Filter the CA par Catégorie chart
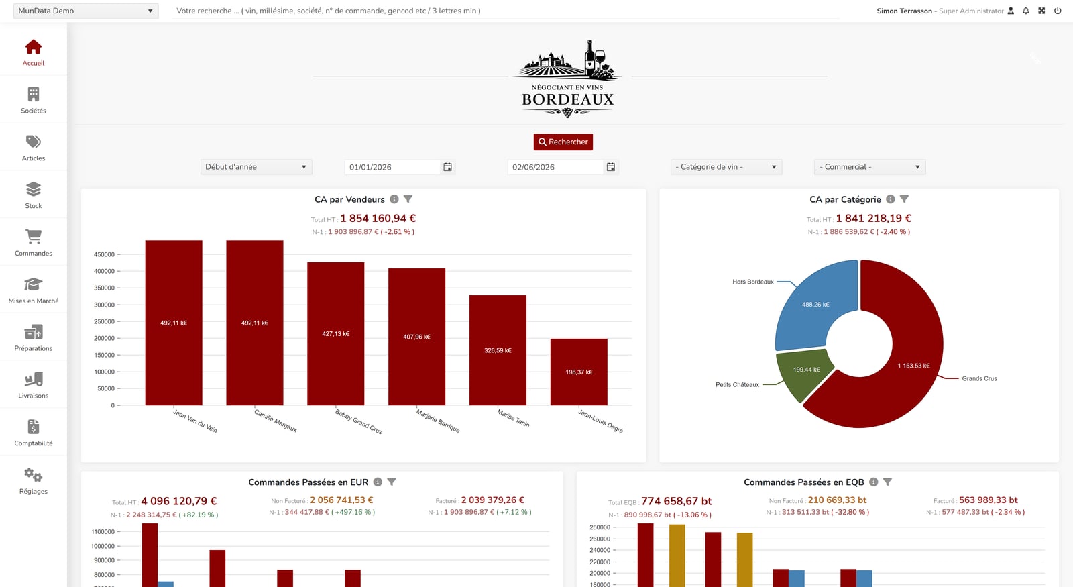1073x587 pixels. 904,199
